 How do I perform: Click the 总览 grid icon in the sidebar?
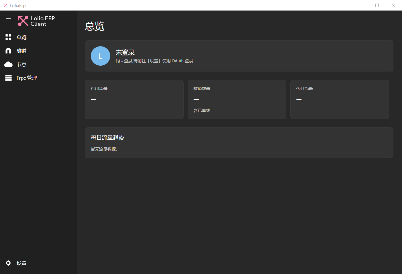pyautogui.click(x=8, y=37)
